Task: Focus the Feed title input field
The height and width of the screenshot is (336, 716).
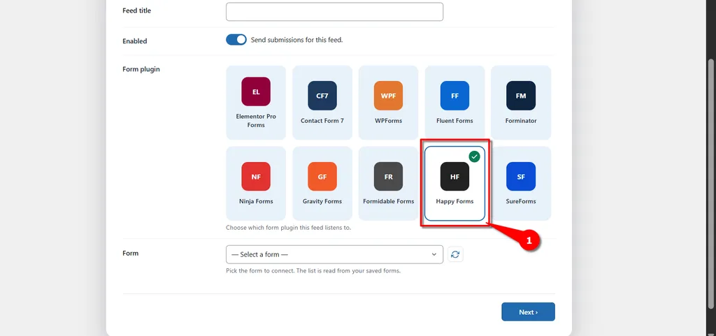Action: [334, 11]
